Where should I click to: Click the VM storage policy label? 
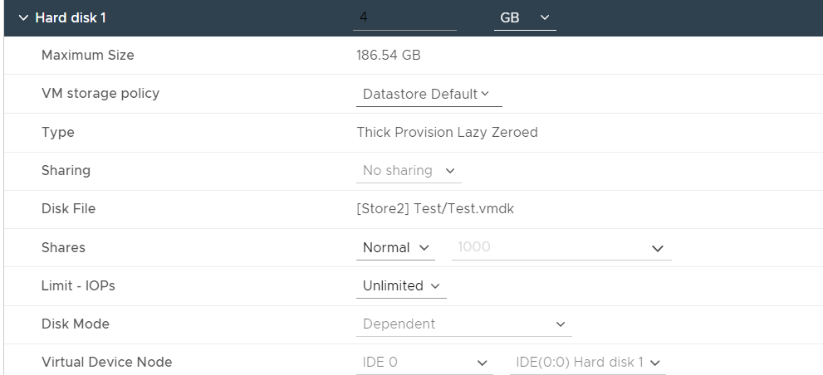point(100,94)
